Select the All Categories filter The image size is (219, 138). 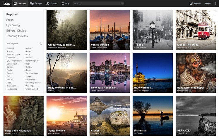tap(12, 43)
